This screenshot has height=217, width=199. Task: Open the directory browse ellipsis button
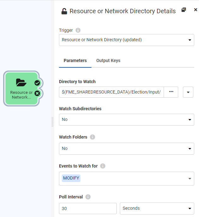tap(171, 92)
